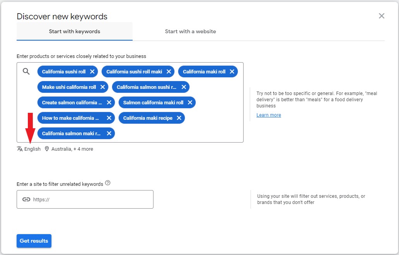399x255 pixels.
Task: Focus the https:// site filter field
Action: (85, 199)
